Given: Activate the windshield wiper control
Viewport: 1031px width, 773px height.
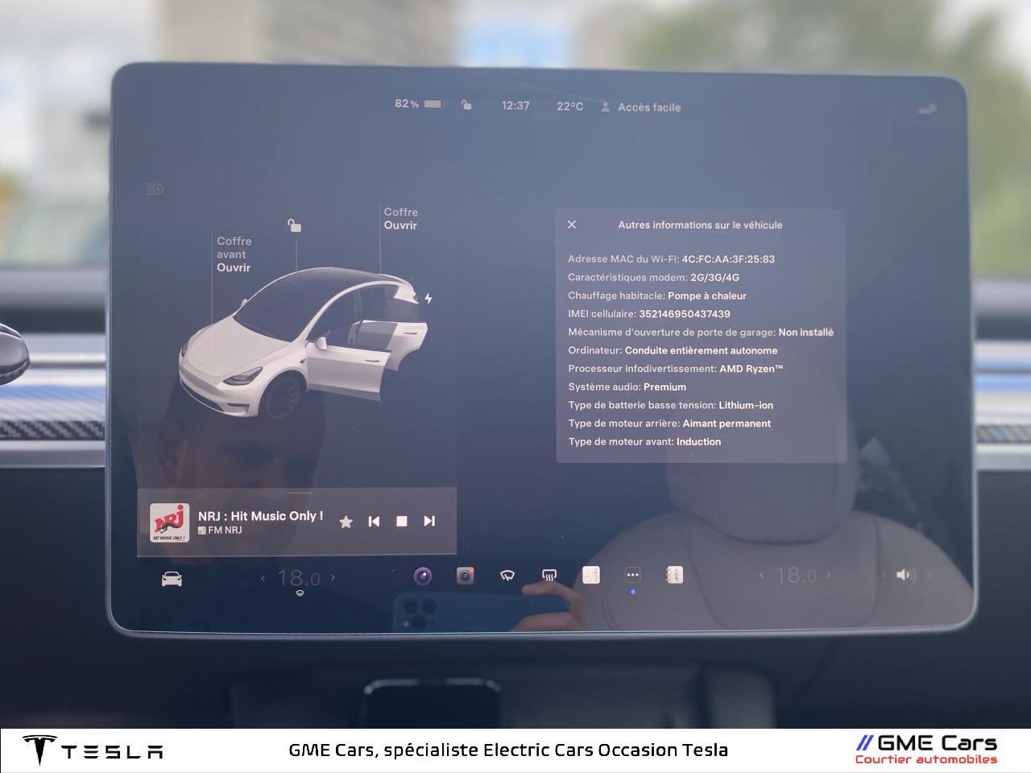Looking at the screenshot, I should 507,575.
